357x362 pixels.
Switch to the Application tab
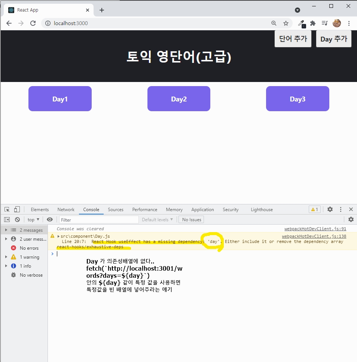(x=202, y=209)
